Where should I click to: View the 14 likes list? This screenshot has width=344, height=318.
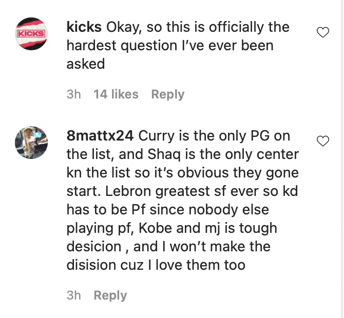tap(116, 94)
